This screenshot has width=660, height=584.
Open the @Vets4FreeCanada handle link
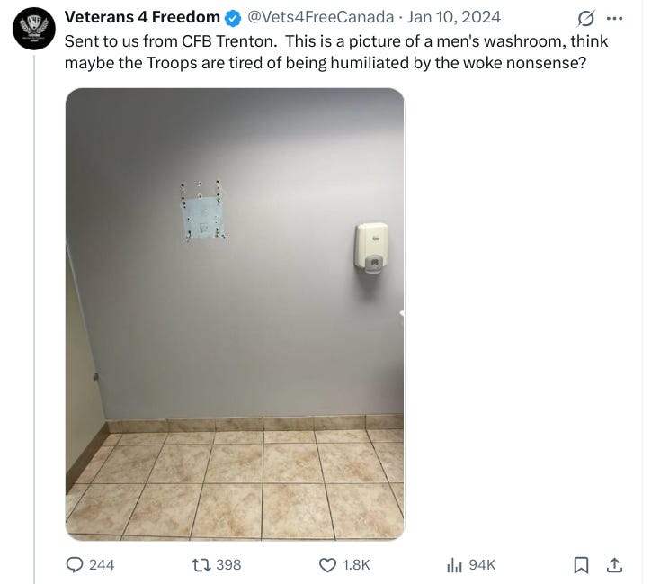[321, 17]
